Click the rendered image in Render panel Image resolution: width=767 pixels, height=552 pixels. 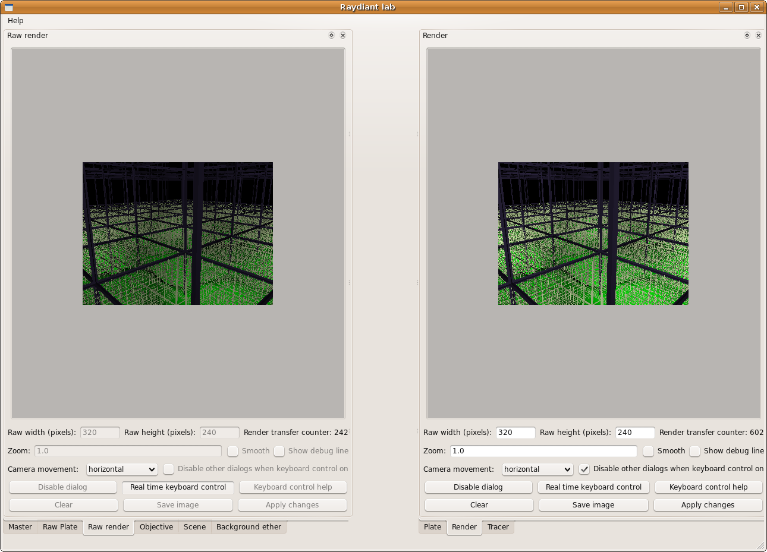pyautogui.click(x=593, y=234)
